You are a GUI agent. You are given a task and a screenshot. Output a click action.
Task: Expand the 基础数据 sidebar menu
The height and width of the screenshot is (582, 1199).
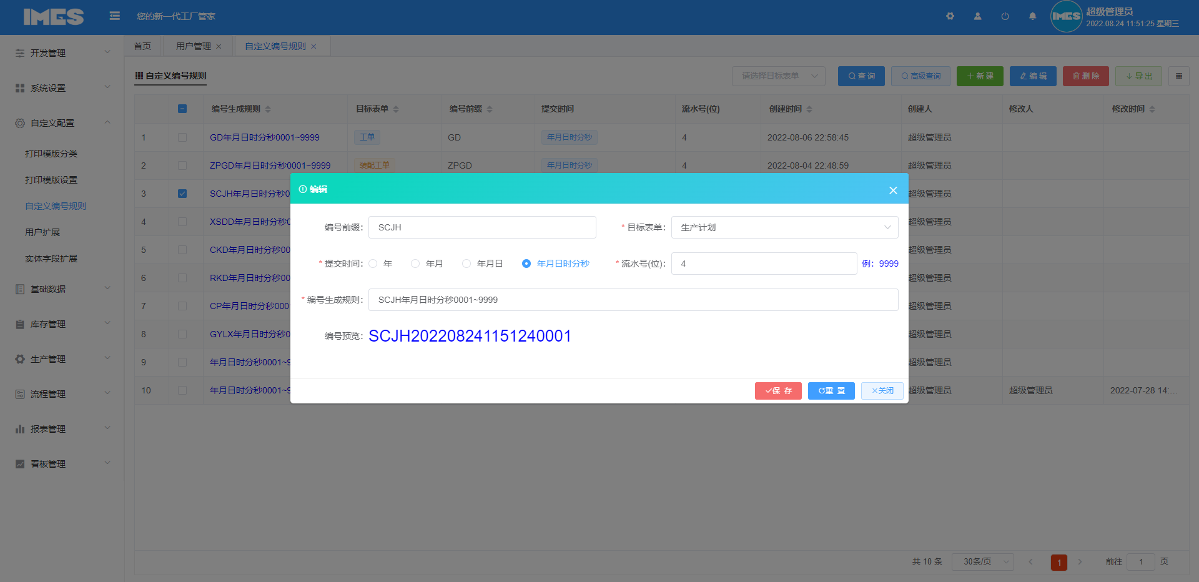point(62,289)
